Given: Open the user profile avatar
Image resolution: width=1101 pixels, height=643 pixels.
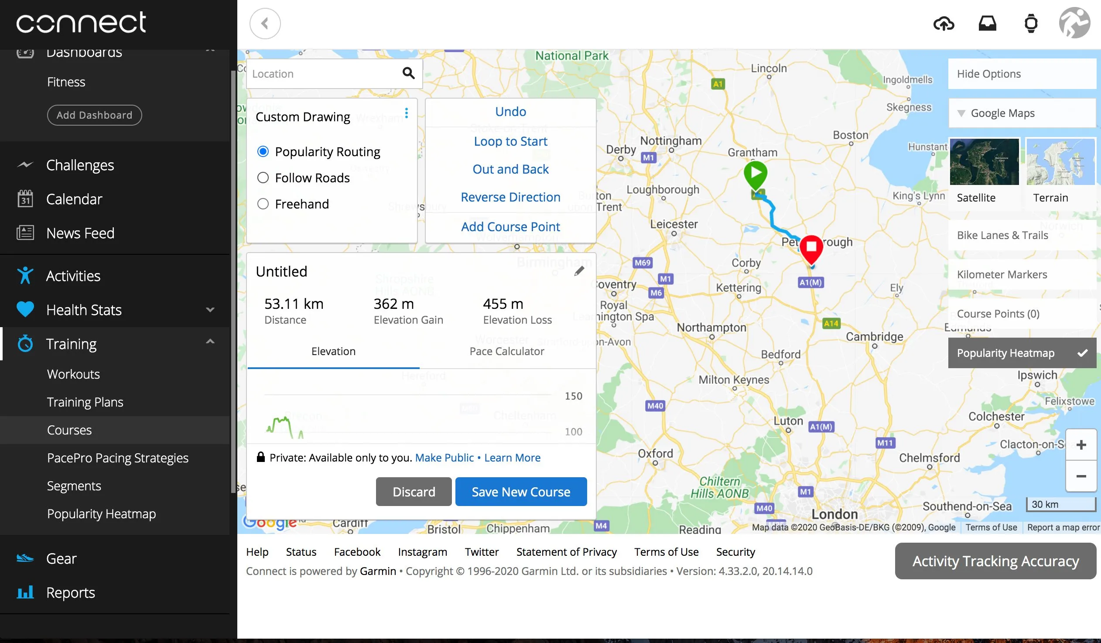Looking at the screenshot, I should pos(1075,23).
